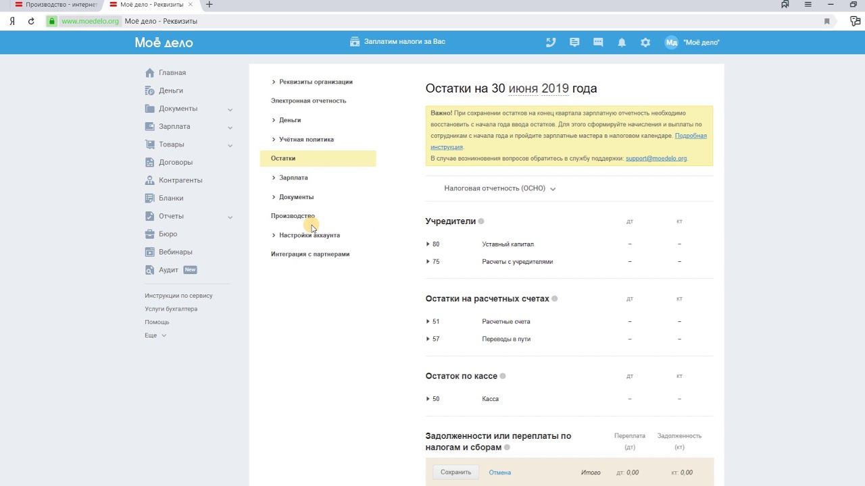
Task: Open the Подробная инструкция link
Action: (691, 136)
